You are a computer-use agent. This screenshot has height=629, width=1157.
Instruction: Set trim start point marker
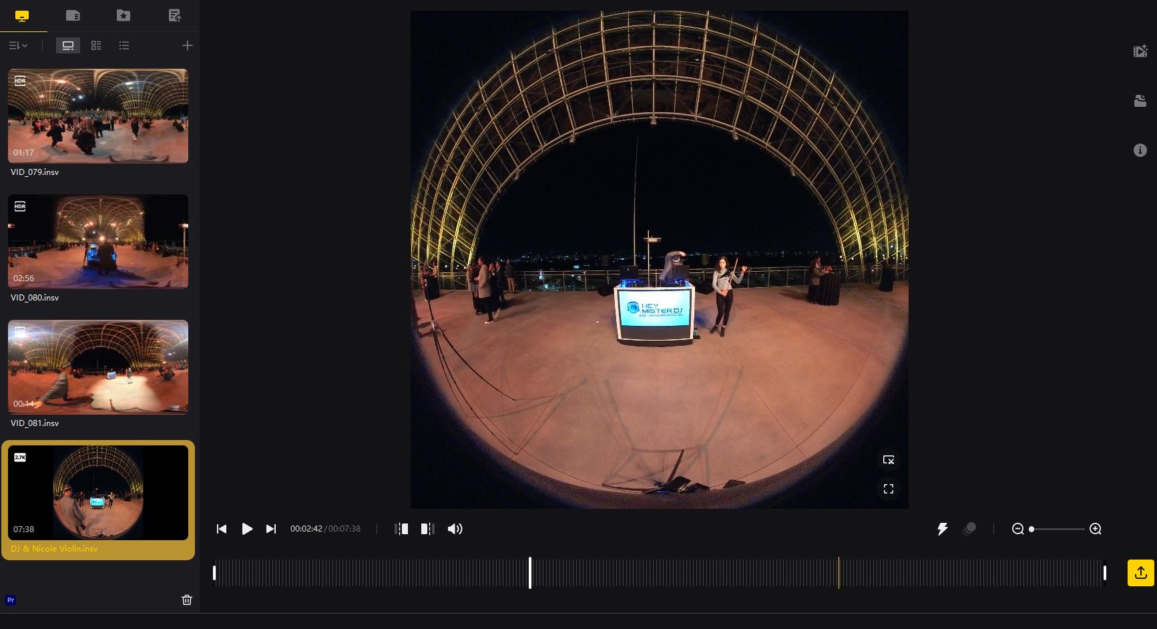[401, 529]
